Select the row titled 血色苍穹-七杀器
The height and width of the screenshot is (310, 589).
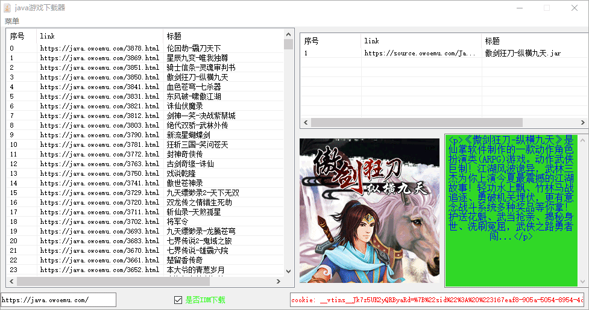(x=145, y=87)
